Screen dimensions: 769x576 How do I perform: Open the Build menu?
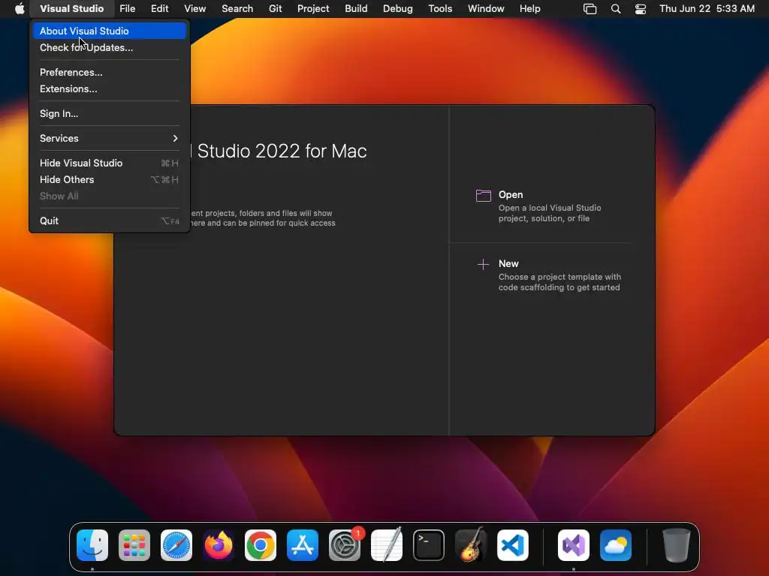tap(356, 9)
